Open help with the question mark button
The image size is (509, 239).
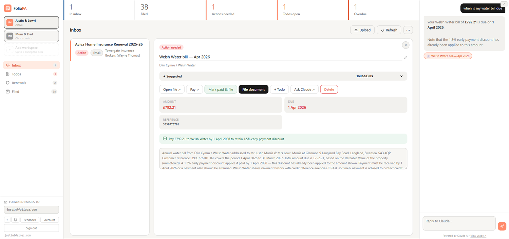pyautogui.click(x=7, y=220)
